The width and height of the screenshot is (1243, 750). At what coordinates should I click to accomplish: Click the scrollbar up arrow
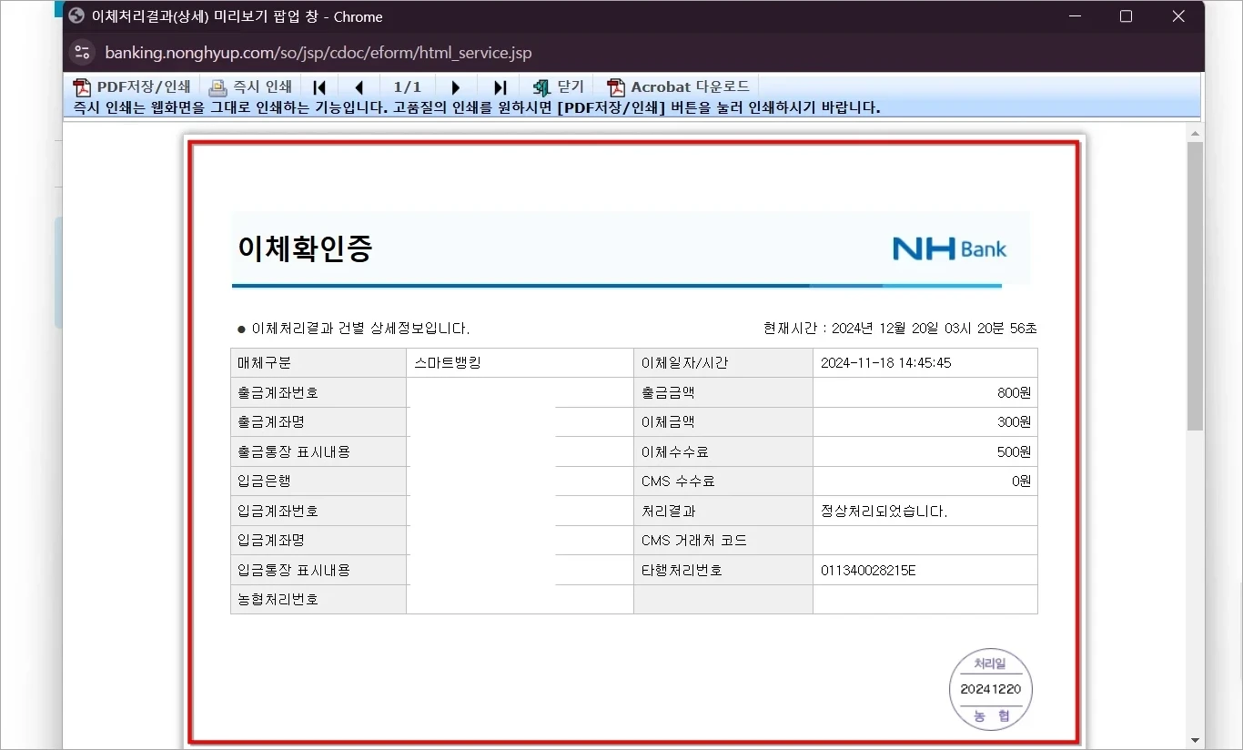pyautogui.click(x=1195, y=131)
